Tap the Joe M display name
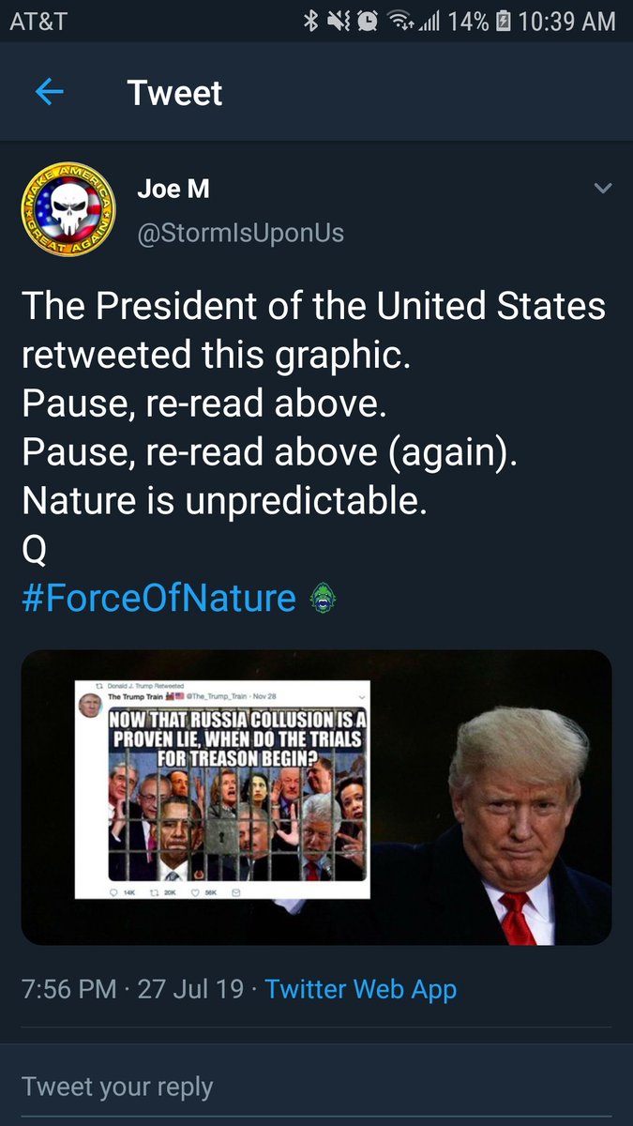This screenshot has height=1126, width=633. 173,189
